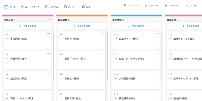Open options menu on card #3

[x=48, y=93]
